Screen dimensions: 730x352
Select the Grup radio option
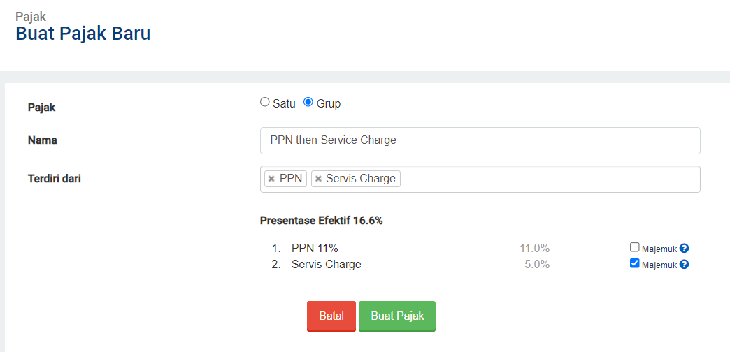click(x=308, y=102)
